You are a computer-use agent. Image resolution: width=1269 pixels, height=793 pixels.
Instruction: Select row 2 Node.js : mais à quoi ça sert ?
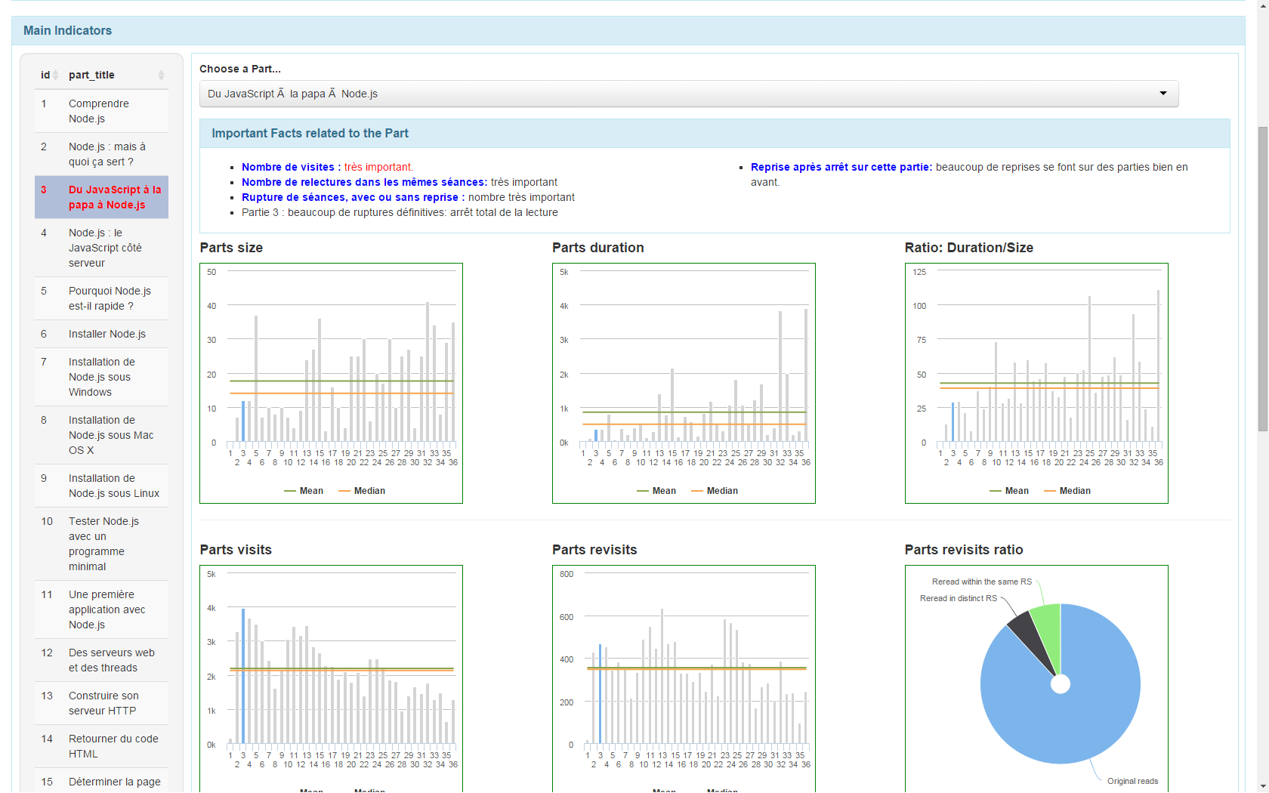pos(101,154)
